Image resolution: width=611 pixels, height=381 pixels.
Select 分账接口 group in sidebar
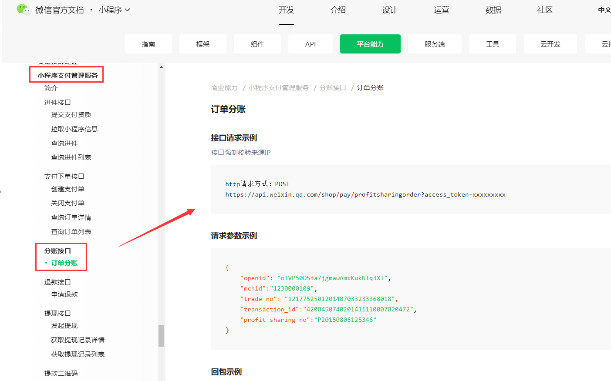[x=57, y=251]
